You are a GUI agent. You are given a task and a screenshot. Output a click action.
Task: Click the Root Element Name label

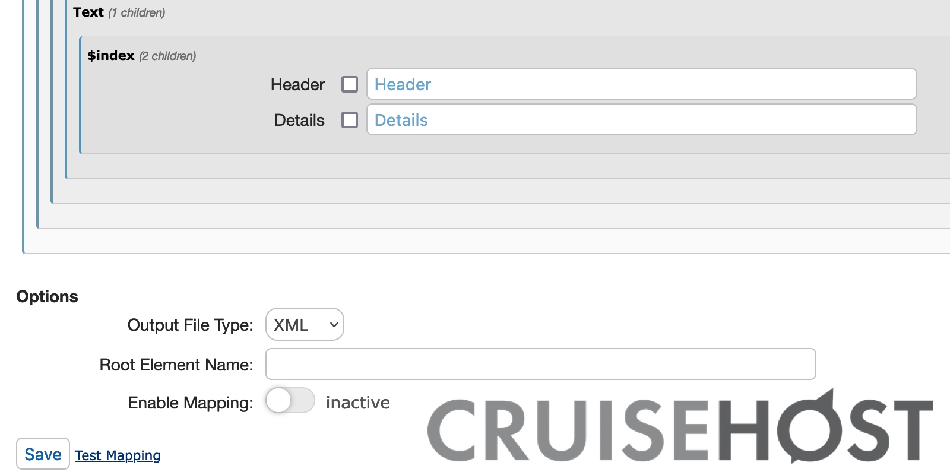click(x=176, y=365)
